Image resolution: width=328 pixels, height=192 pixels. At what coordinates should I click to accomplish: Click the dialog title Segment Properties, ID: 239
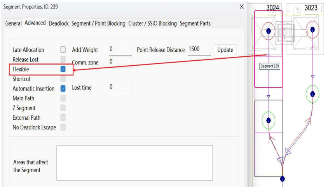click(x=31, y=7)
